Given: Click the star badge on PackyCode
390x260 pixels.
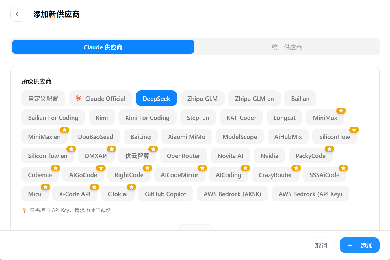Looking at the screenshot, I should click(329, 149).
